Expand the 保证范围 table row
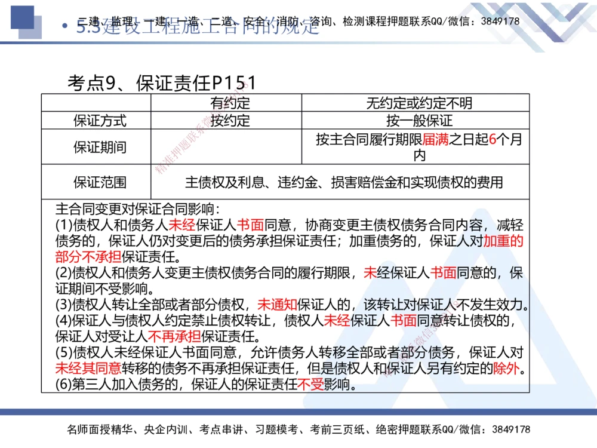Image resolution: width=597 pixels, height=448 pixels. 100,182
